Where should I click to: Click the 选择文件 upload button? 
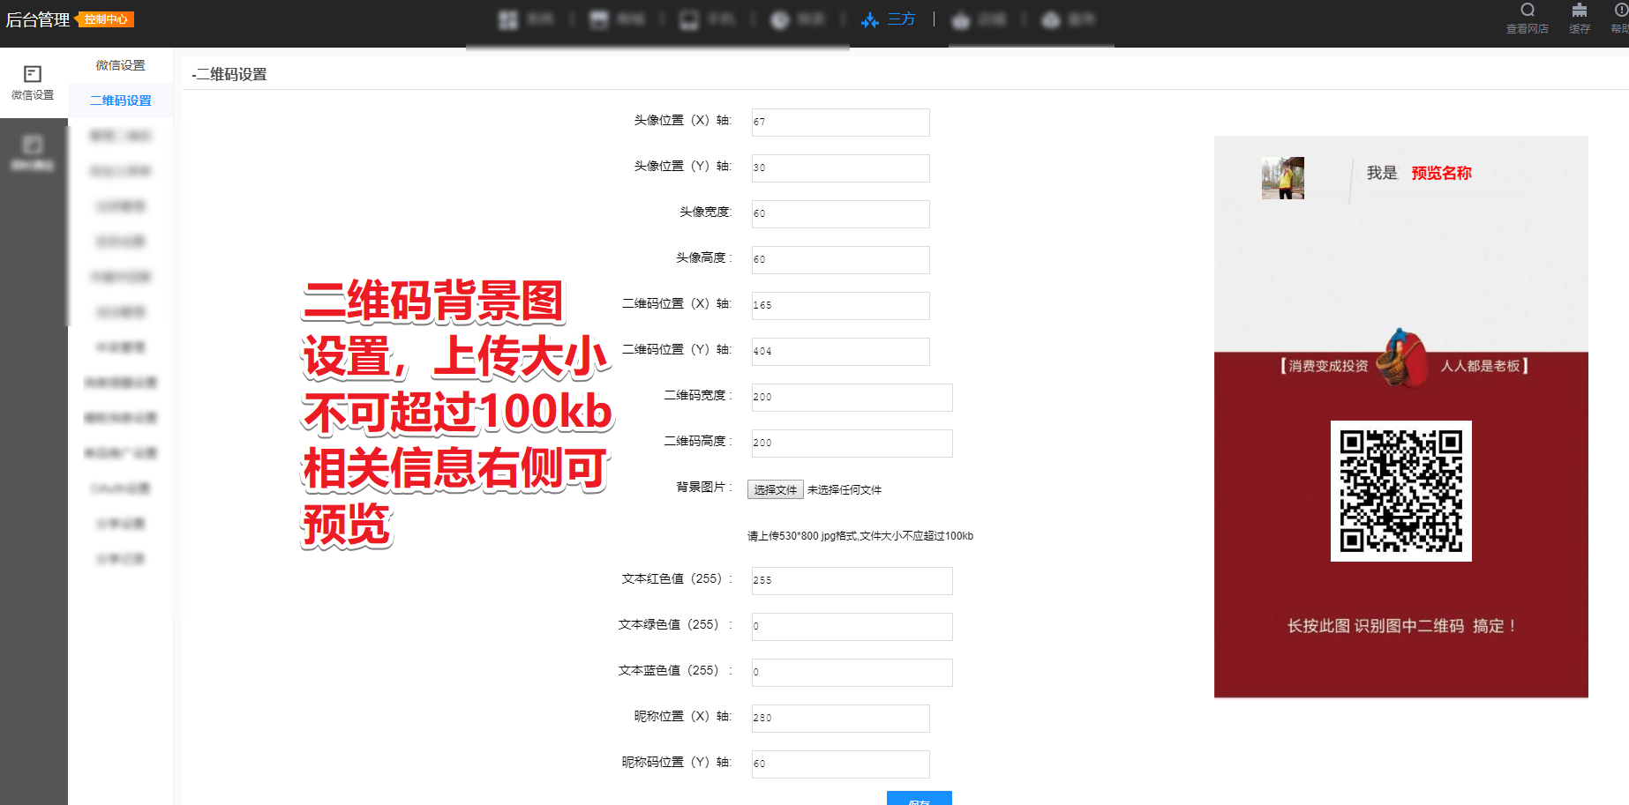pyautogui.click(x=776, y=490)
